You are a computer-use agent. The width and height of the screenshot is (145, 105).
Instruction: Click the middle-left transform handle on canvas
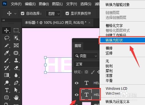click(x=46, y=65)
